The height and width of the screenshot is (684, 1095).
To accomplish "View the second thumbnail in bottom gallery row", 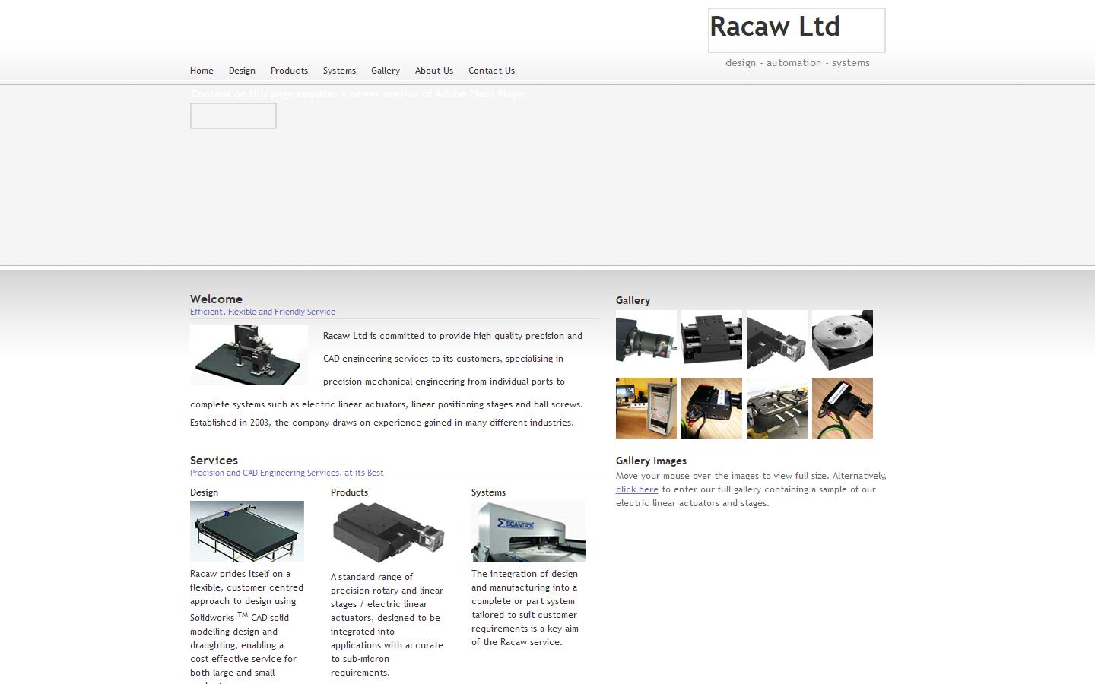I will tap(712, 408).
